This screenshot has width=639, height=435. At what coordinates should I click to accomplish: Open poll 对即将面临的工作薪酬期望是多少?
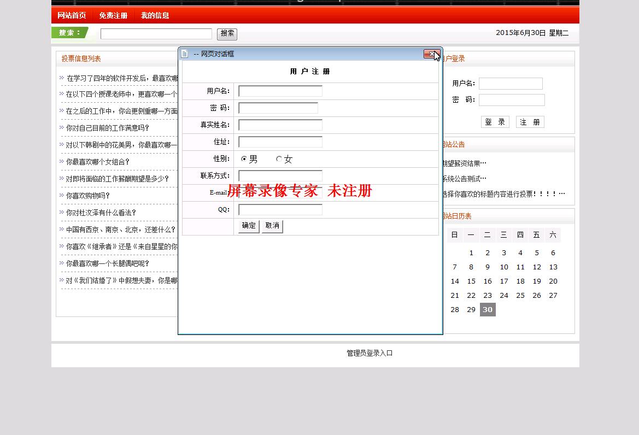[x=117, y=179]
